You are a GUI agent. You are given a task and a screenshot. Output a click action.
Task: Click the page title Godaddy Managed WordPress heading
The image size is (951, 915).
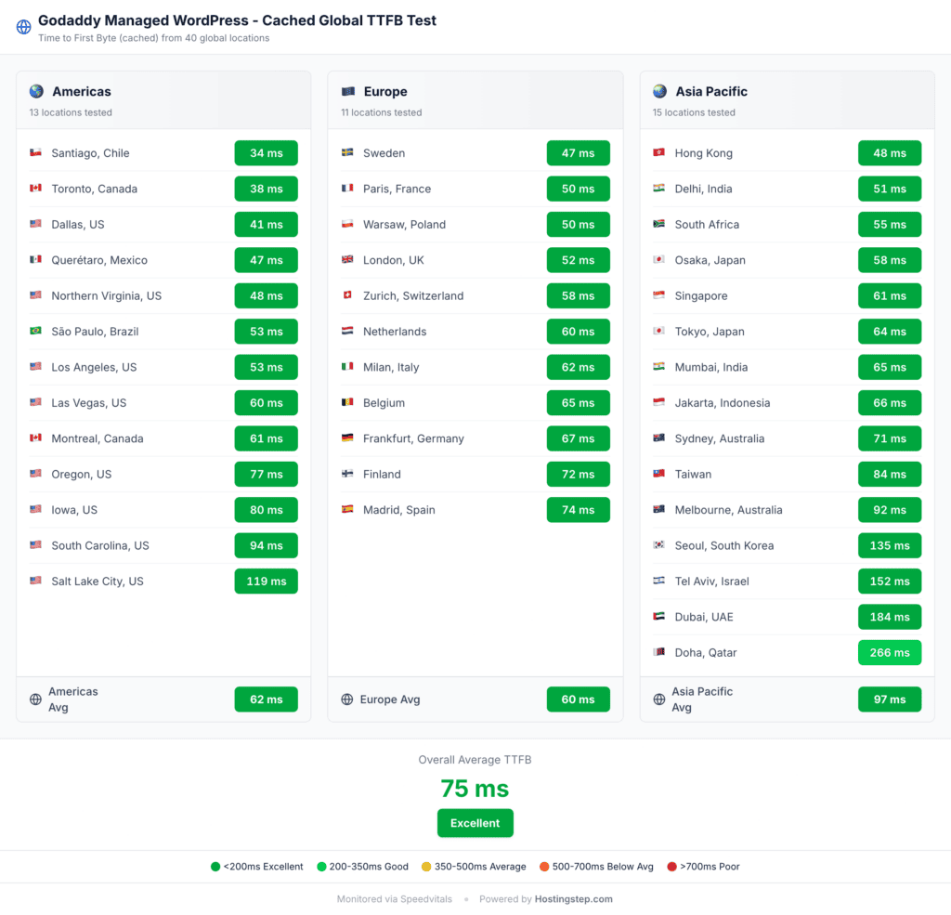(x=237, y=20)
